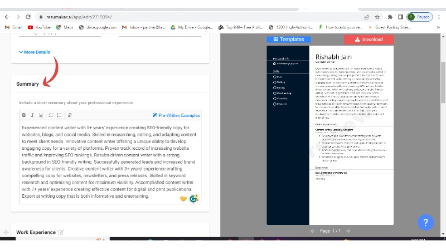Download the resume with the Download button
The image size is (446, 250).
click(x=369, y=40)
